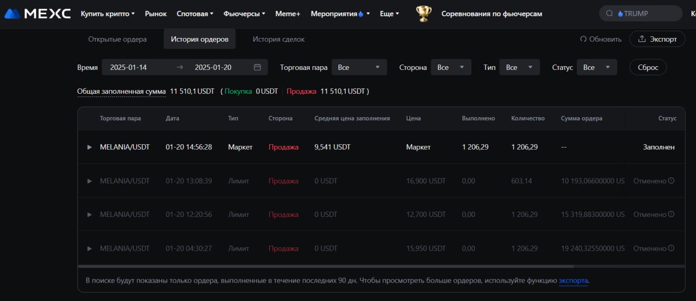Click the Обновить button
Image resolution: width=696 pixels, height=301 pixels.
[x=601, y=39]
